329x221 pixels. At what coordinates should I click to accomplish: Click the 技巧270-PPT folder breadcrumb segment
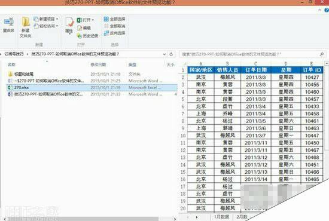(75, 54)
